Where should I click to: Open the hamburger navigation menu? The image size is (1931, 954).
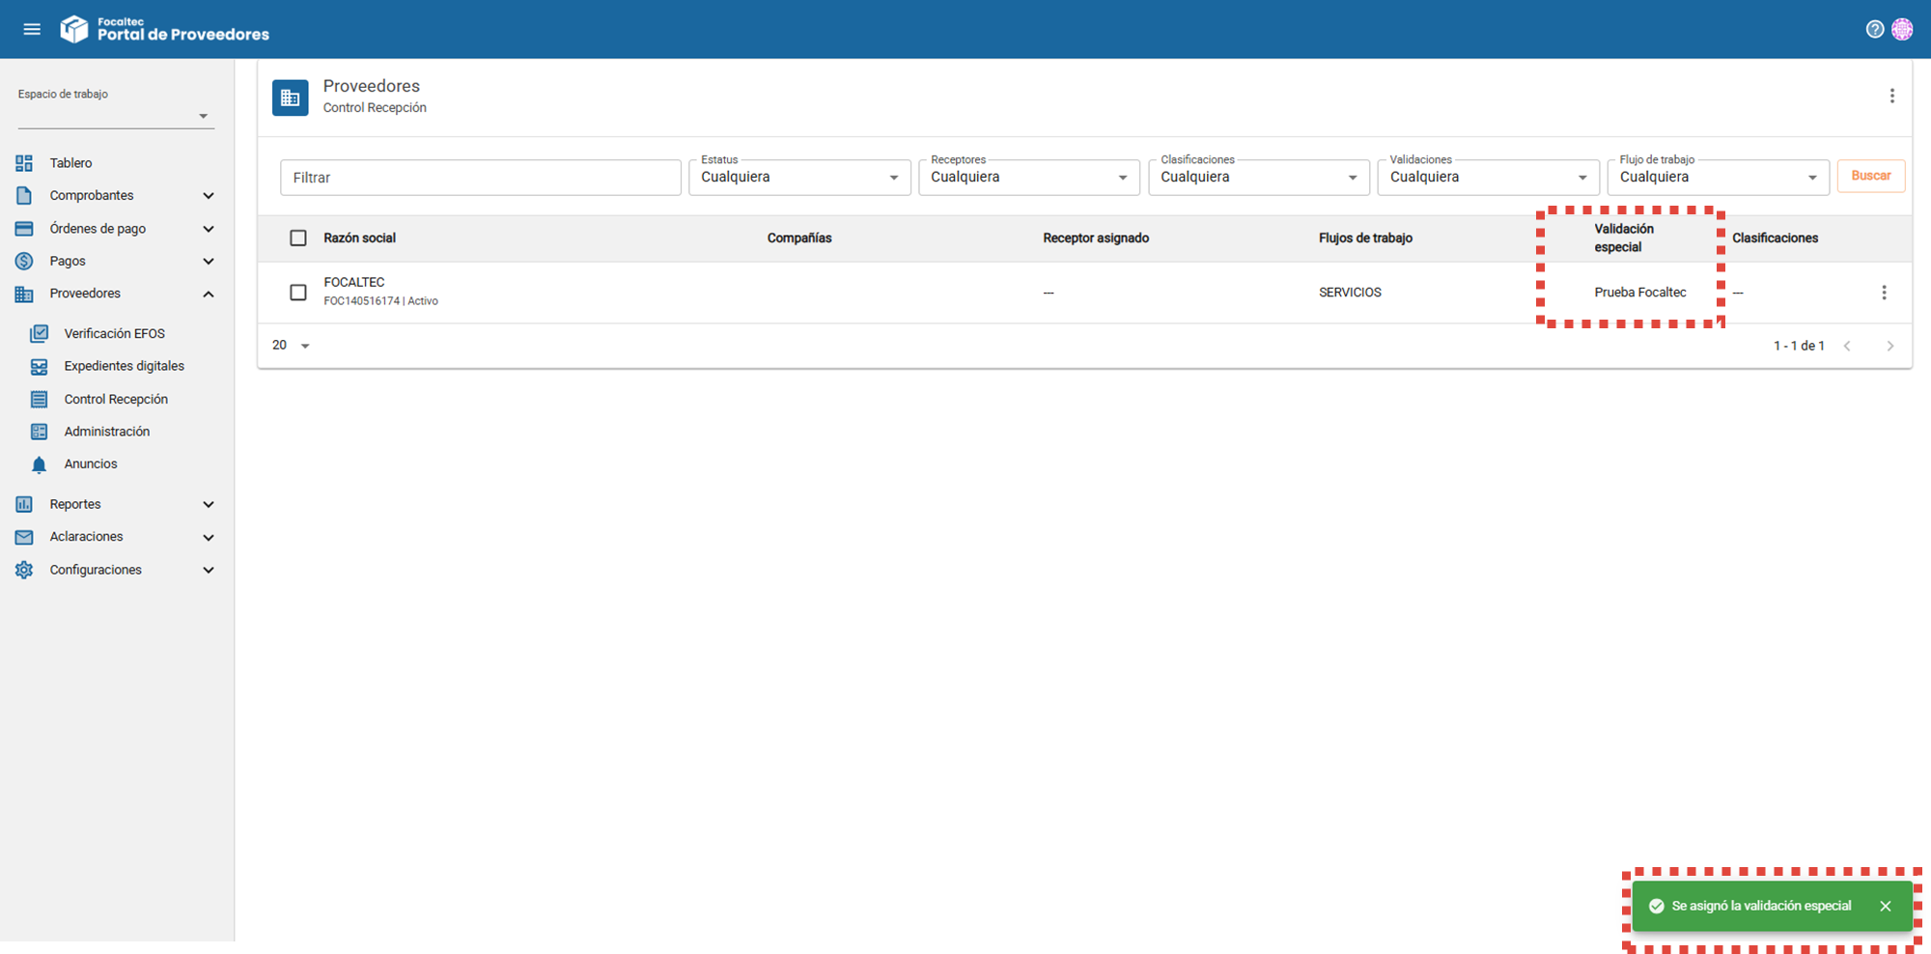[32, 29]
